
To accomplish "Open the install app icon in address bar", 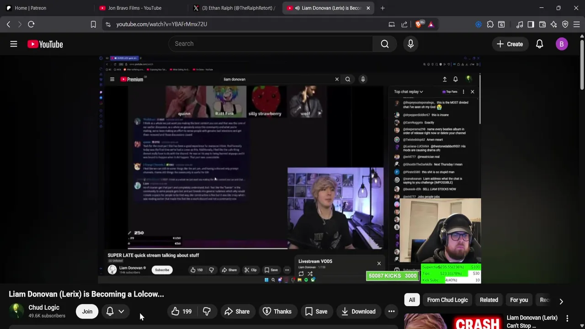I will pyautogui.click(x=392, y=24).
